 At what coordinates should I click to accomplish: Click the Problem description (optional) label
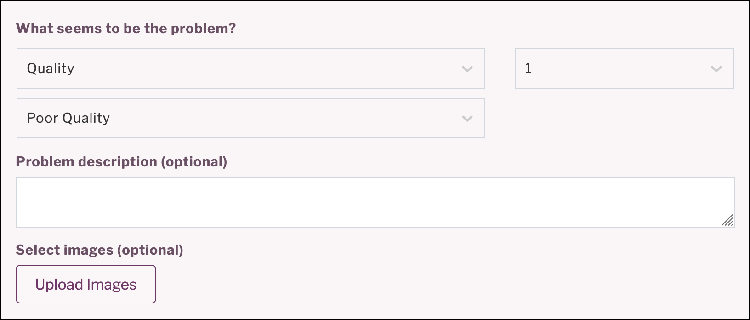click(122, 162)
